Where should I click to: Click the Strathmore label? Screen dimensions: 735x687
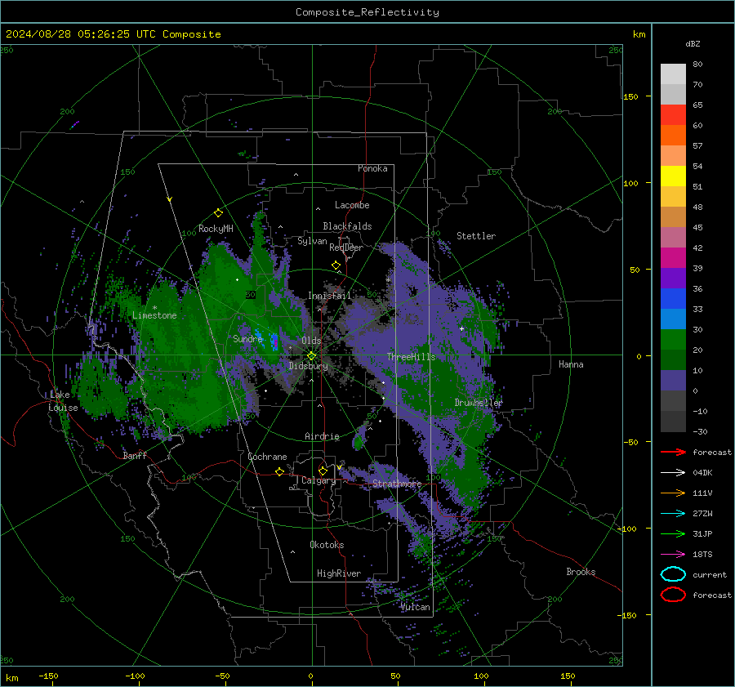pos(397,484)
